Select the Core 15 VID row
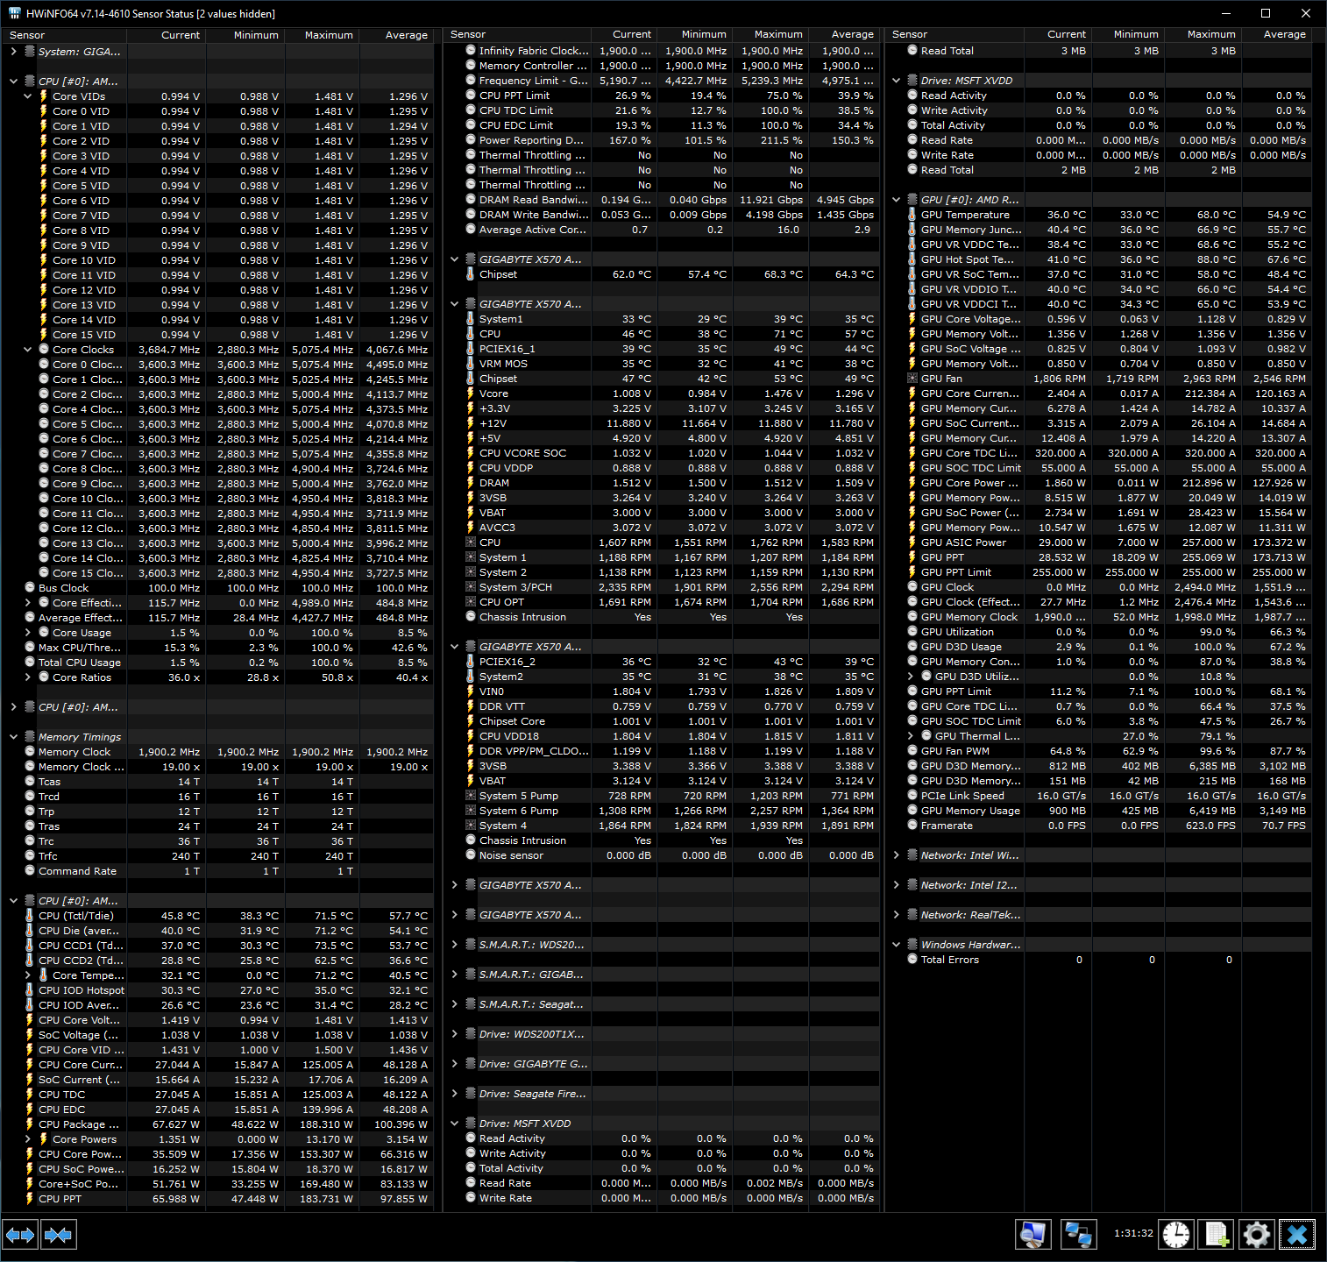The height and width of the screenshot is (1262, 1327). (219, 335)
